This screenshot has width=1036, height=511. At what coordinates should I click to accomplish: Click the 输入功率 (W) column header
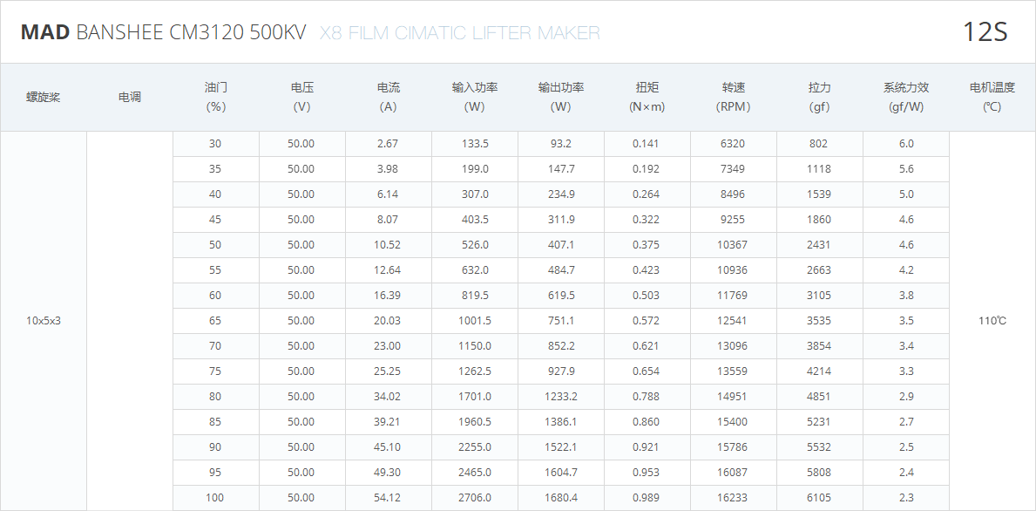[474, 97]
